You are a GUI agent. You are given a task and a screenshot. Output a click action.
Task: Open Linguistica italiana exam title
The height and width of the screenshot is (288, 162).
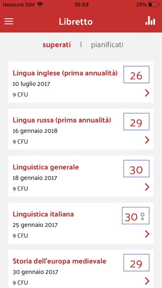[x=43, y=214]
